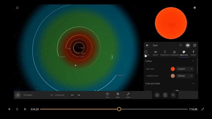Click the video progress slider knob
The height and width of the screenshot is (119, 212).
[x=119, y=109]
